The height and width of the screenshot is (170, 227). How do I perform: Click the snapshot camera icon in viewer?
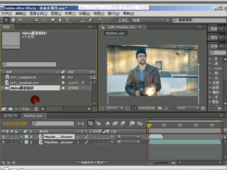(x=160, y=108)
